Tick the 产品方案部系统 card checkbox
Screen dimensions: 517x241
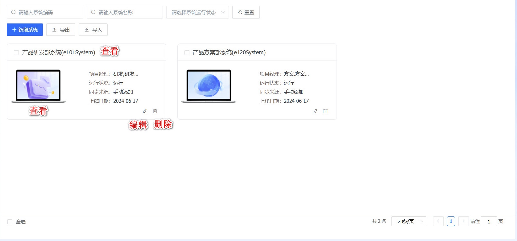tap(187, 53)
